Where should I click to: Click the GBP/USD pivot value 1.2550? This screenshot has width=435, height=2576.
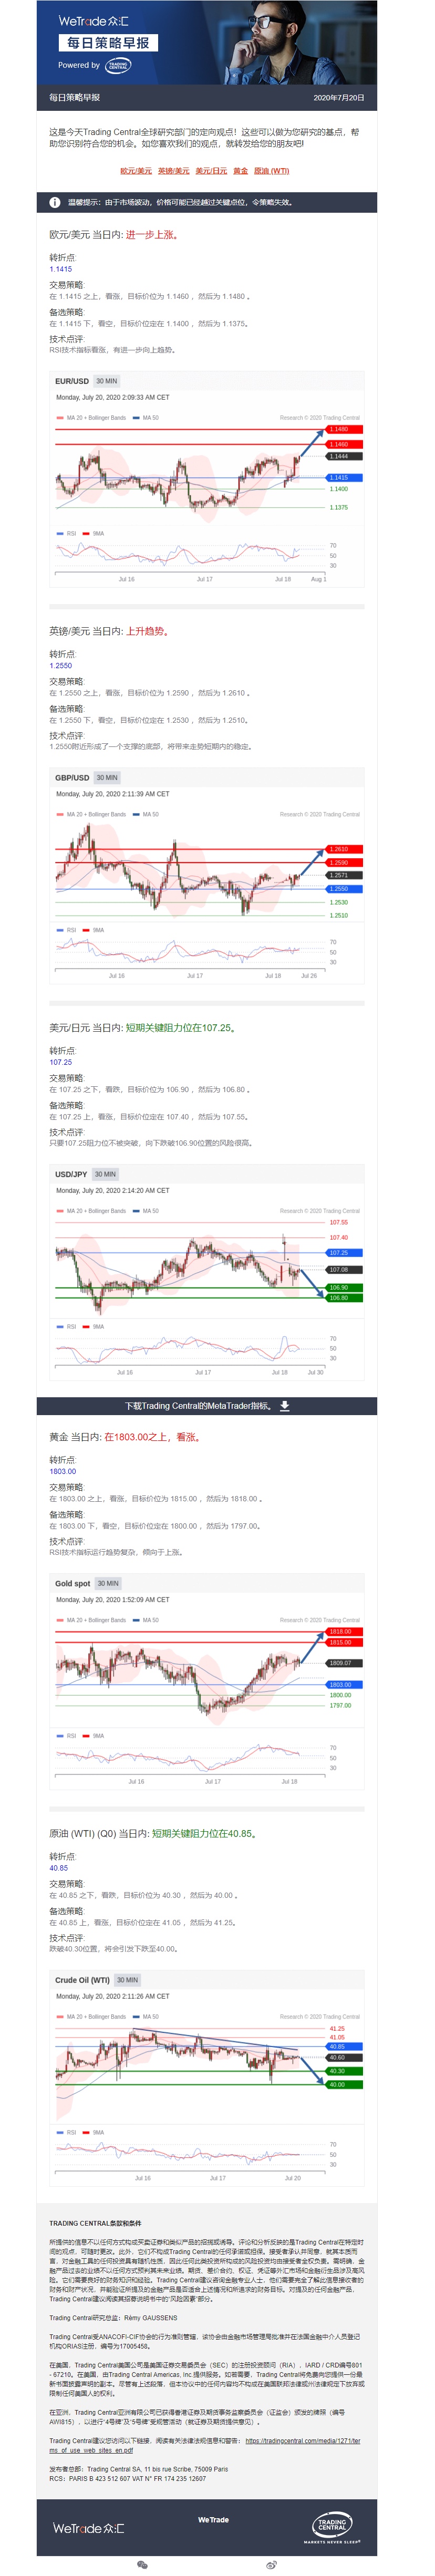61,665
